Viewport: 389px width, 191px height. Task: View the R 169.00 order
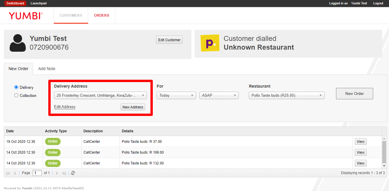[361, 152]
